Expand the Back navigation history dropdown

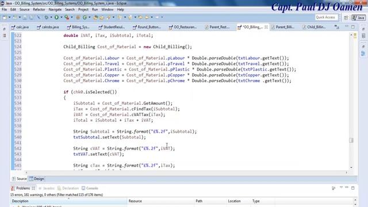pos(152,17)
